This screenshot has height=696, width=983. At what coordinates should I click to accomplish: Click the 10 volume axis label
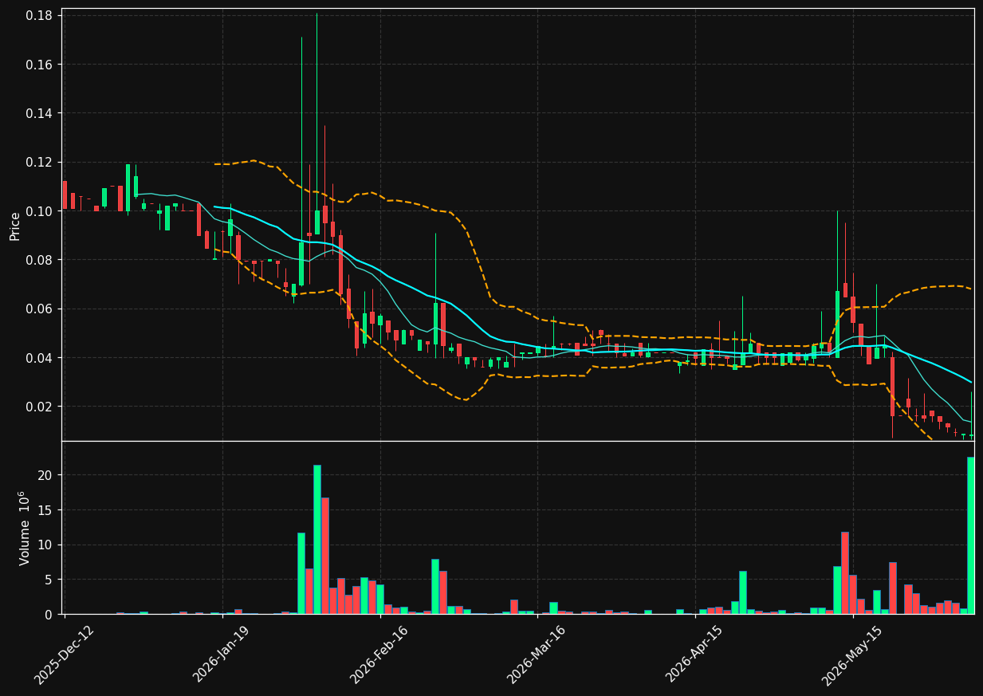click(46, 545)
